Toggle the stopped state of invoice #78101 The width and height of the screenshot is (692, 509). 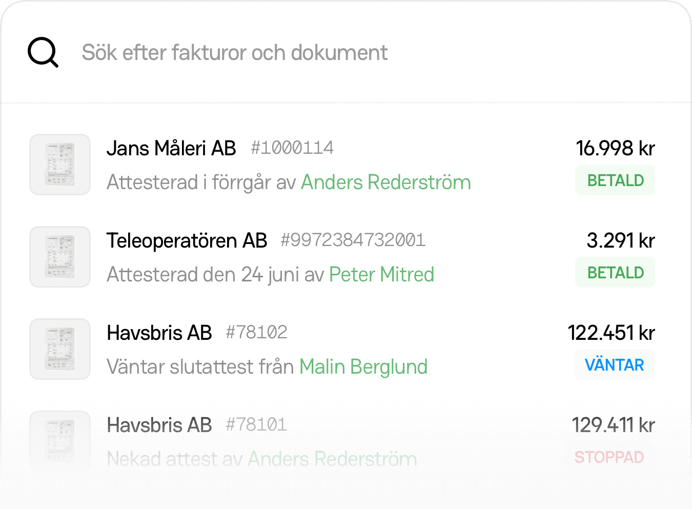[x=609, y=457]
